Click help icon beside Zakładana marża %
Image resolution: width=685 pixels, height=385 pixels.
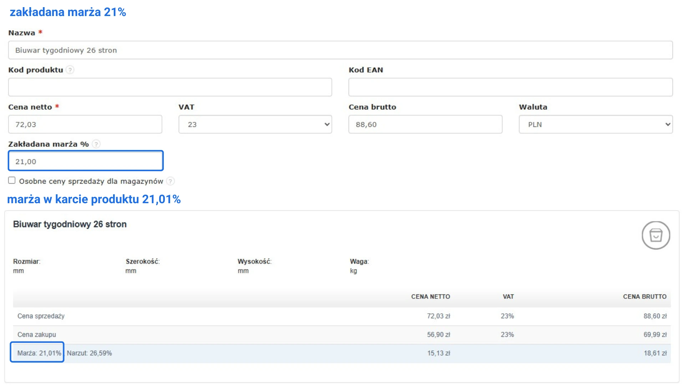(96, 144)
